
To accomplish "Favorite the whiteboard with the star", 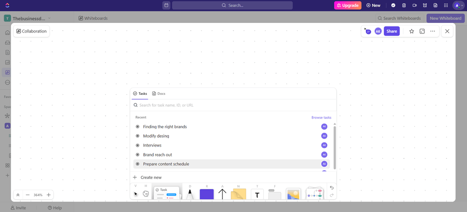I will coord(412,31).
